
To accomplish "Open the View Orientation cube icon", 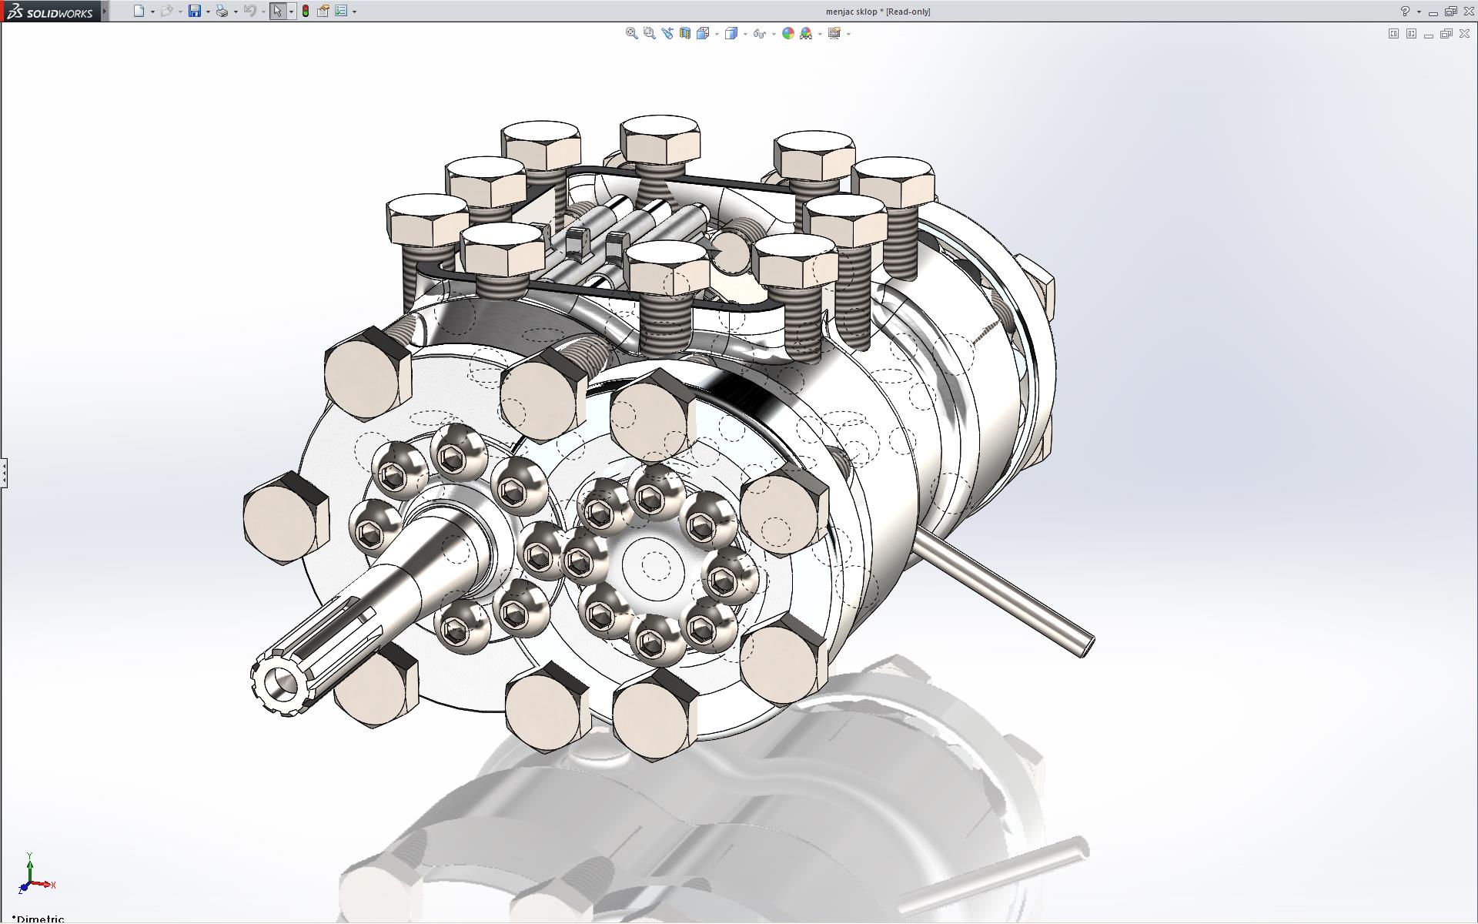I will point(703,33).
